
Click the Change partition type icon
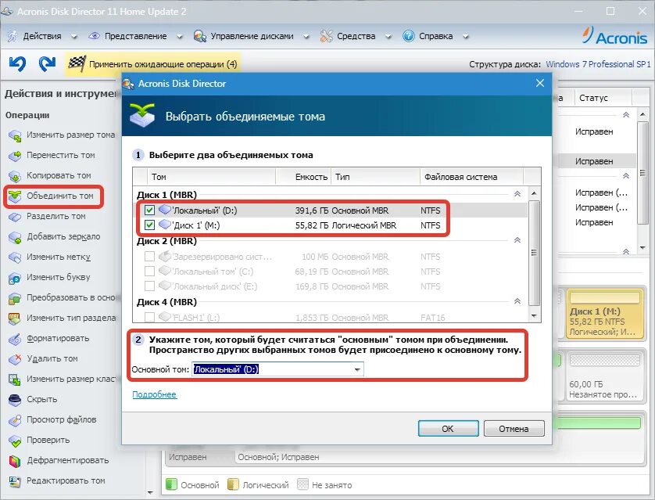pyautogui.click(x=15, y=318)
